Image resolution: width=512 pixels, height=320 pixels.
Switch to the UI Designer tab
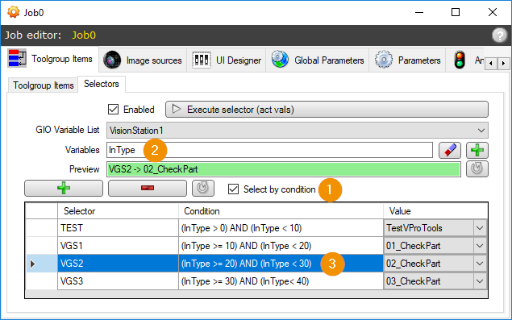(x=227, y=60)
